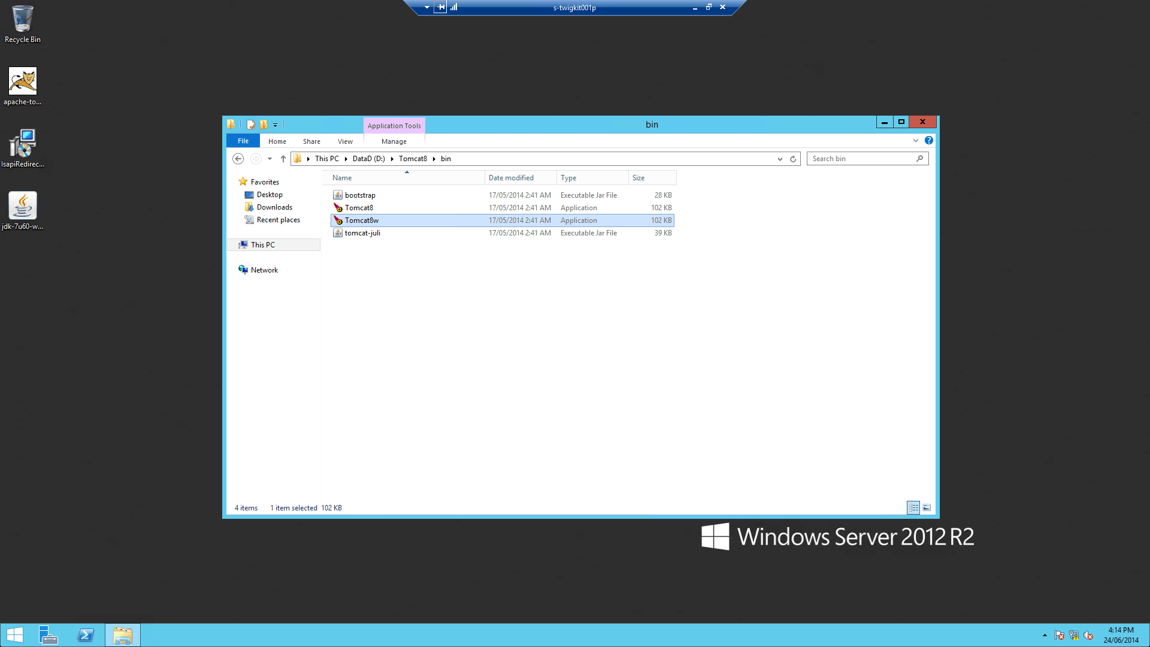Refresh the bin folder view
The width and height of the screenshot is (1150, 647).
coord(793,159)
